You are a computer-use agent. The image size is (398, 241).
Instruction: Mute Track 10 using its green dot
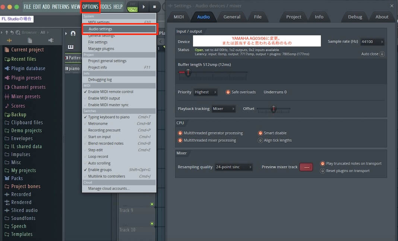[x=152, y=224]
